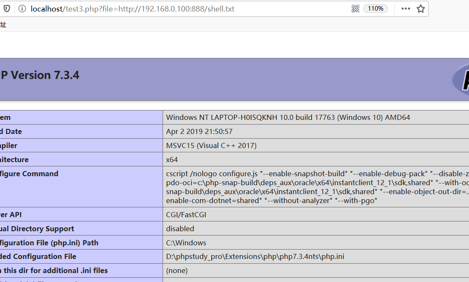Viewport: 469px width, 282px height.
Task: Reset the 110% zoom level badge
Action: (x=376, y=9)
